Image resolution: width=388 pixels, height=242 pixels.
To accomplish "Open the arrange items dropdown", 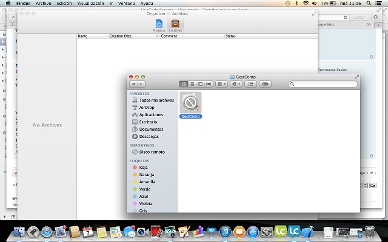I will [x=222, y=84].
